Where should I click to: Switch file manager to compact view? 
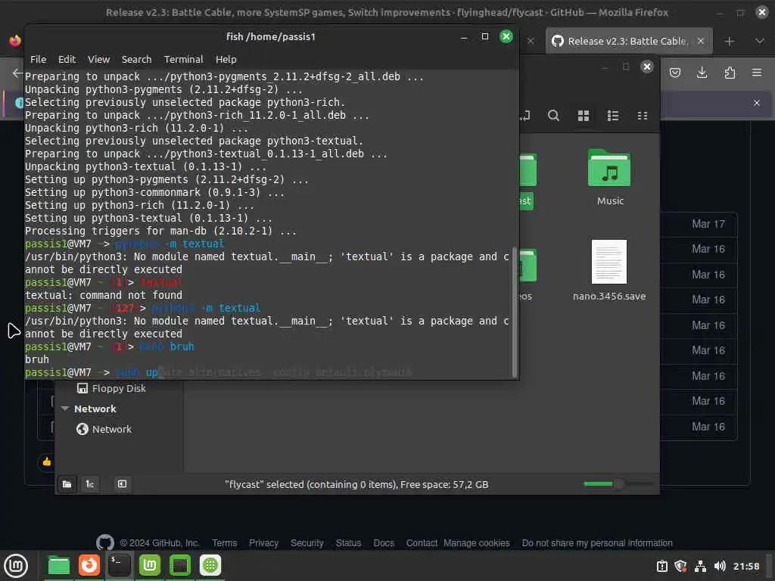(x=643, y=116)
